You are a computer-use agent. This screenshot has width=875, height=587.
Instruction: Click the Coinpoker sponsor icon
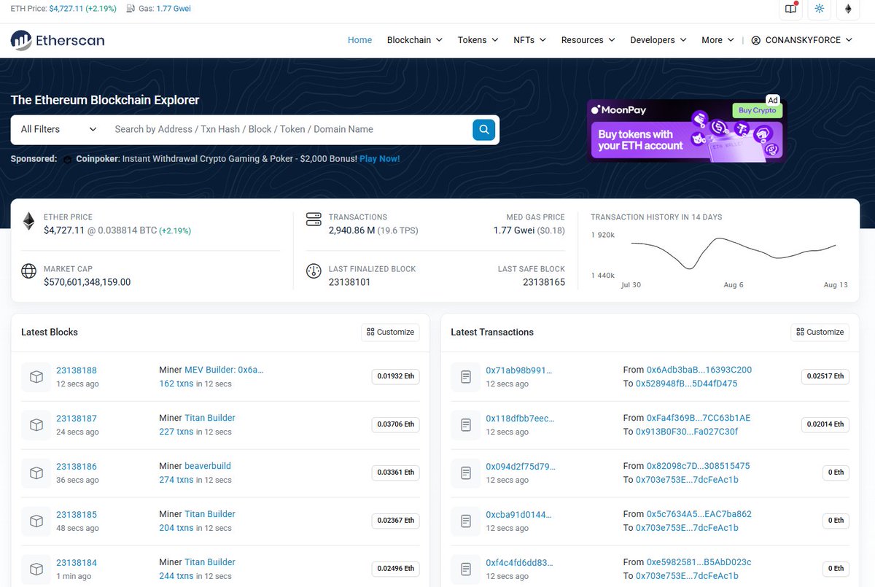(x=69, y=159)
